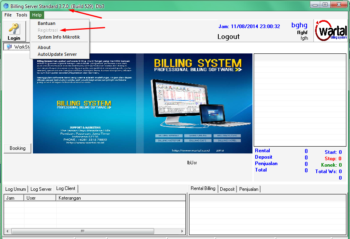Select the Log Client tab

(66, 188)
